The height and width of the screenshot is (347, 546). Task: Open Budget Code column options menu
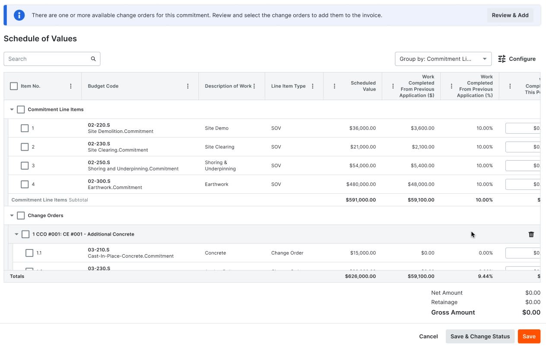[188, 86]
